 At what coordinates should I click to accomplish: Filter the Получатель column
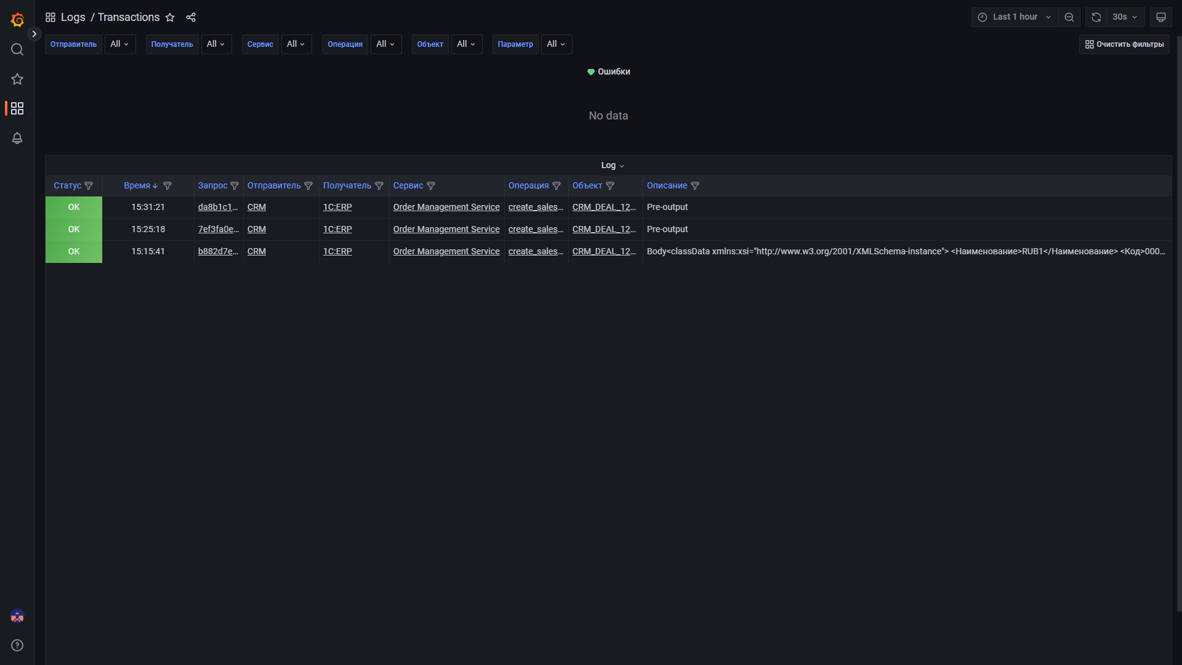click(379, 186)
